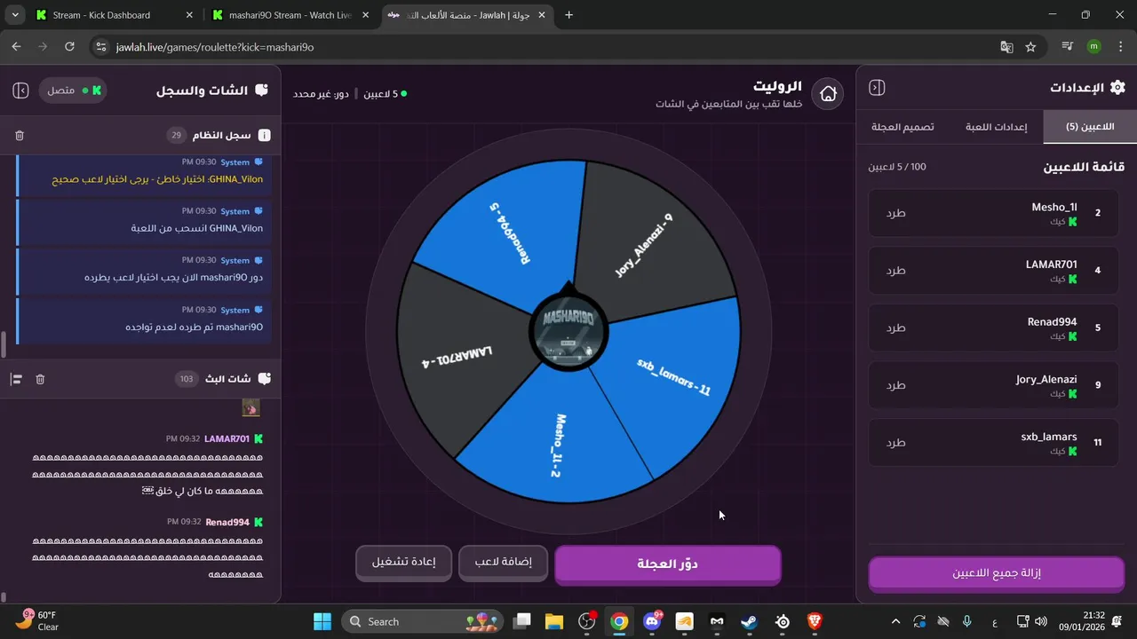Collapse the chat and log panel
The width and height of the screenshot is (1137, 639).
[x=21, y=91]
